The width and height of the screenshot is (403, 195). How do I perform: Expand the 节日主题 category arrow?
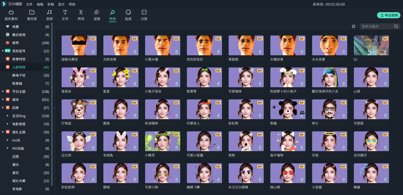pyautogui.click(x=3, y=91)
